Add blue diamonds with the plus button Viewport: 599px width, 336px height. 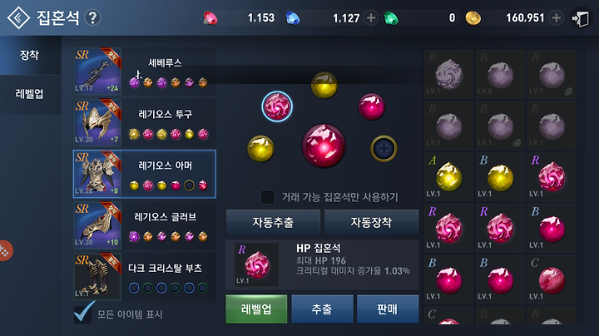[x=371, y=18]
